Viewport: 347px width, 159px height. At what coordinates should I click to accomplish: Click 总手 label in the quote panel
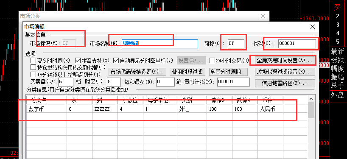[337, 85]
